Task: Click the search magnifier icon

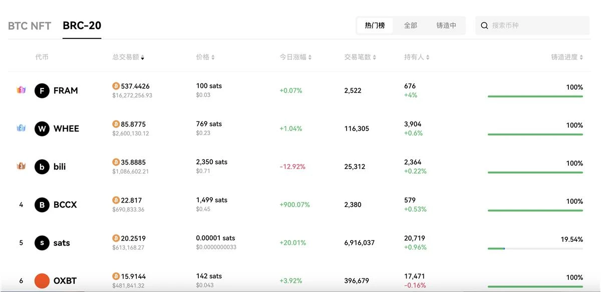Action: point(484,25)
